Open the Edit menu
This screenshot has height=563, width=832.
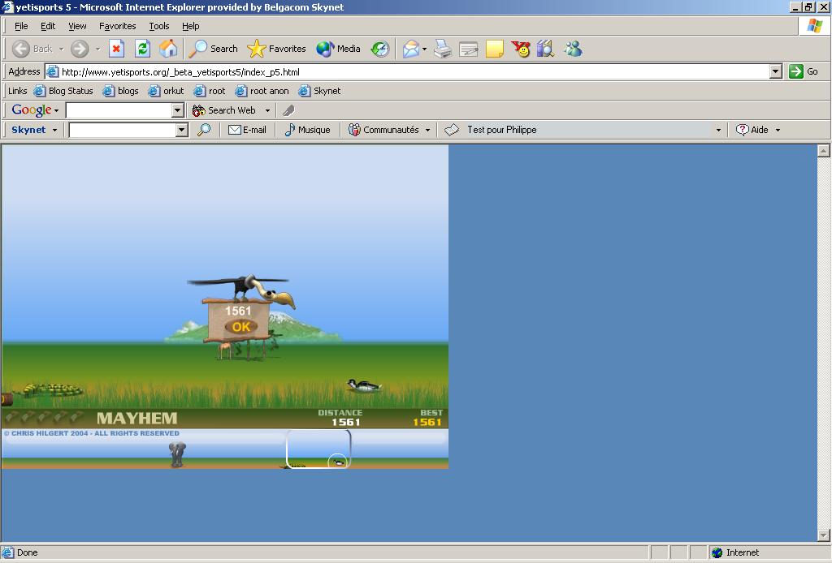click(48, 26)
